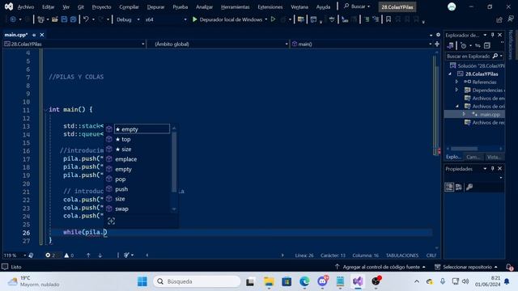This screenshot has height=291, width=518.
Task: Switch to the Vista... bottom panel tab
Action: coord(494,157)
